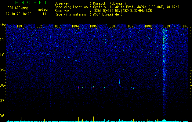
Task: Click the 1.0 kHz axis label
Action: 2,55
